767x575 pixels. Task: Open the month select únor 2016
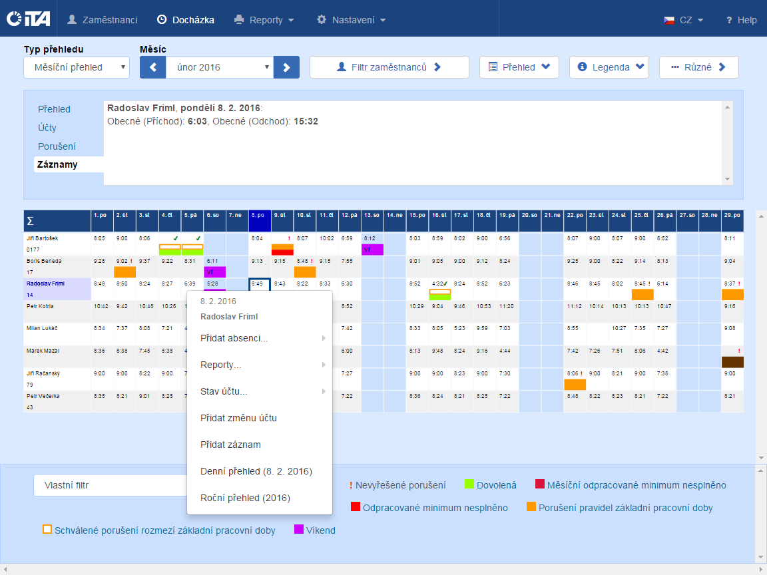point(220,67)
